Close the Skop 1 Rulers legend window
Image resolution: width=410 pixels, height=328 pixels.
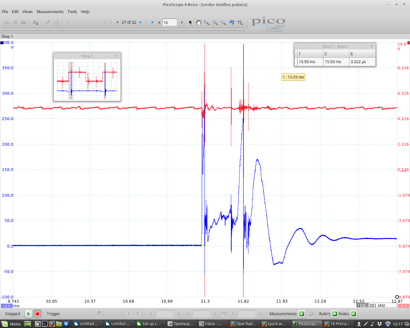coord(372,46)
